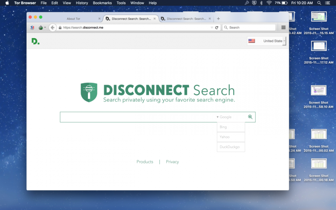Open macOS Spotlight search icon
Screen dimensions: 336x210
[319, 3]
